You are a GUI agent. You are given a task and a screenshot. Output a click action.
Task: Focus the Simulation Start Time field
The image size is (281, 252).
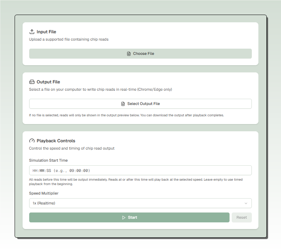140,170
